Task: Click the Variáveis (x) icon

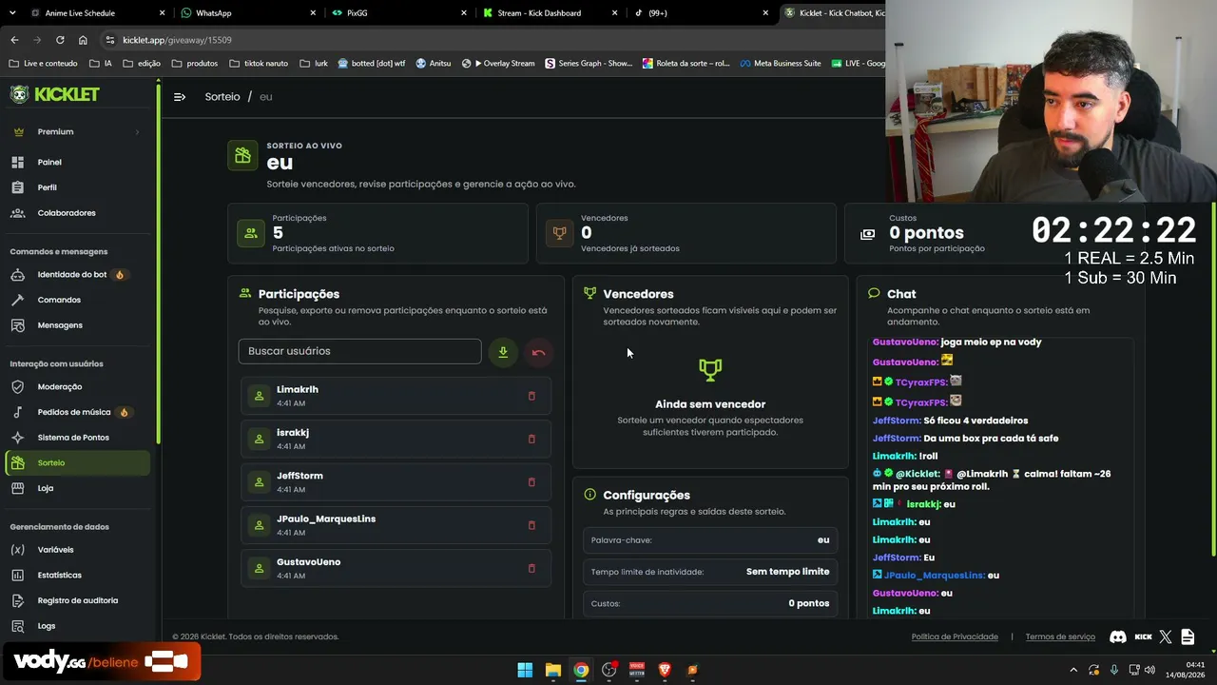Action: point(17,550)
